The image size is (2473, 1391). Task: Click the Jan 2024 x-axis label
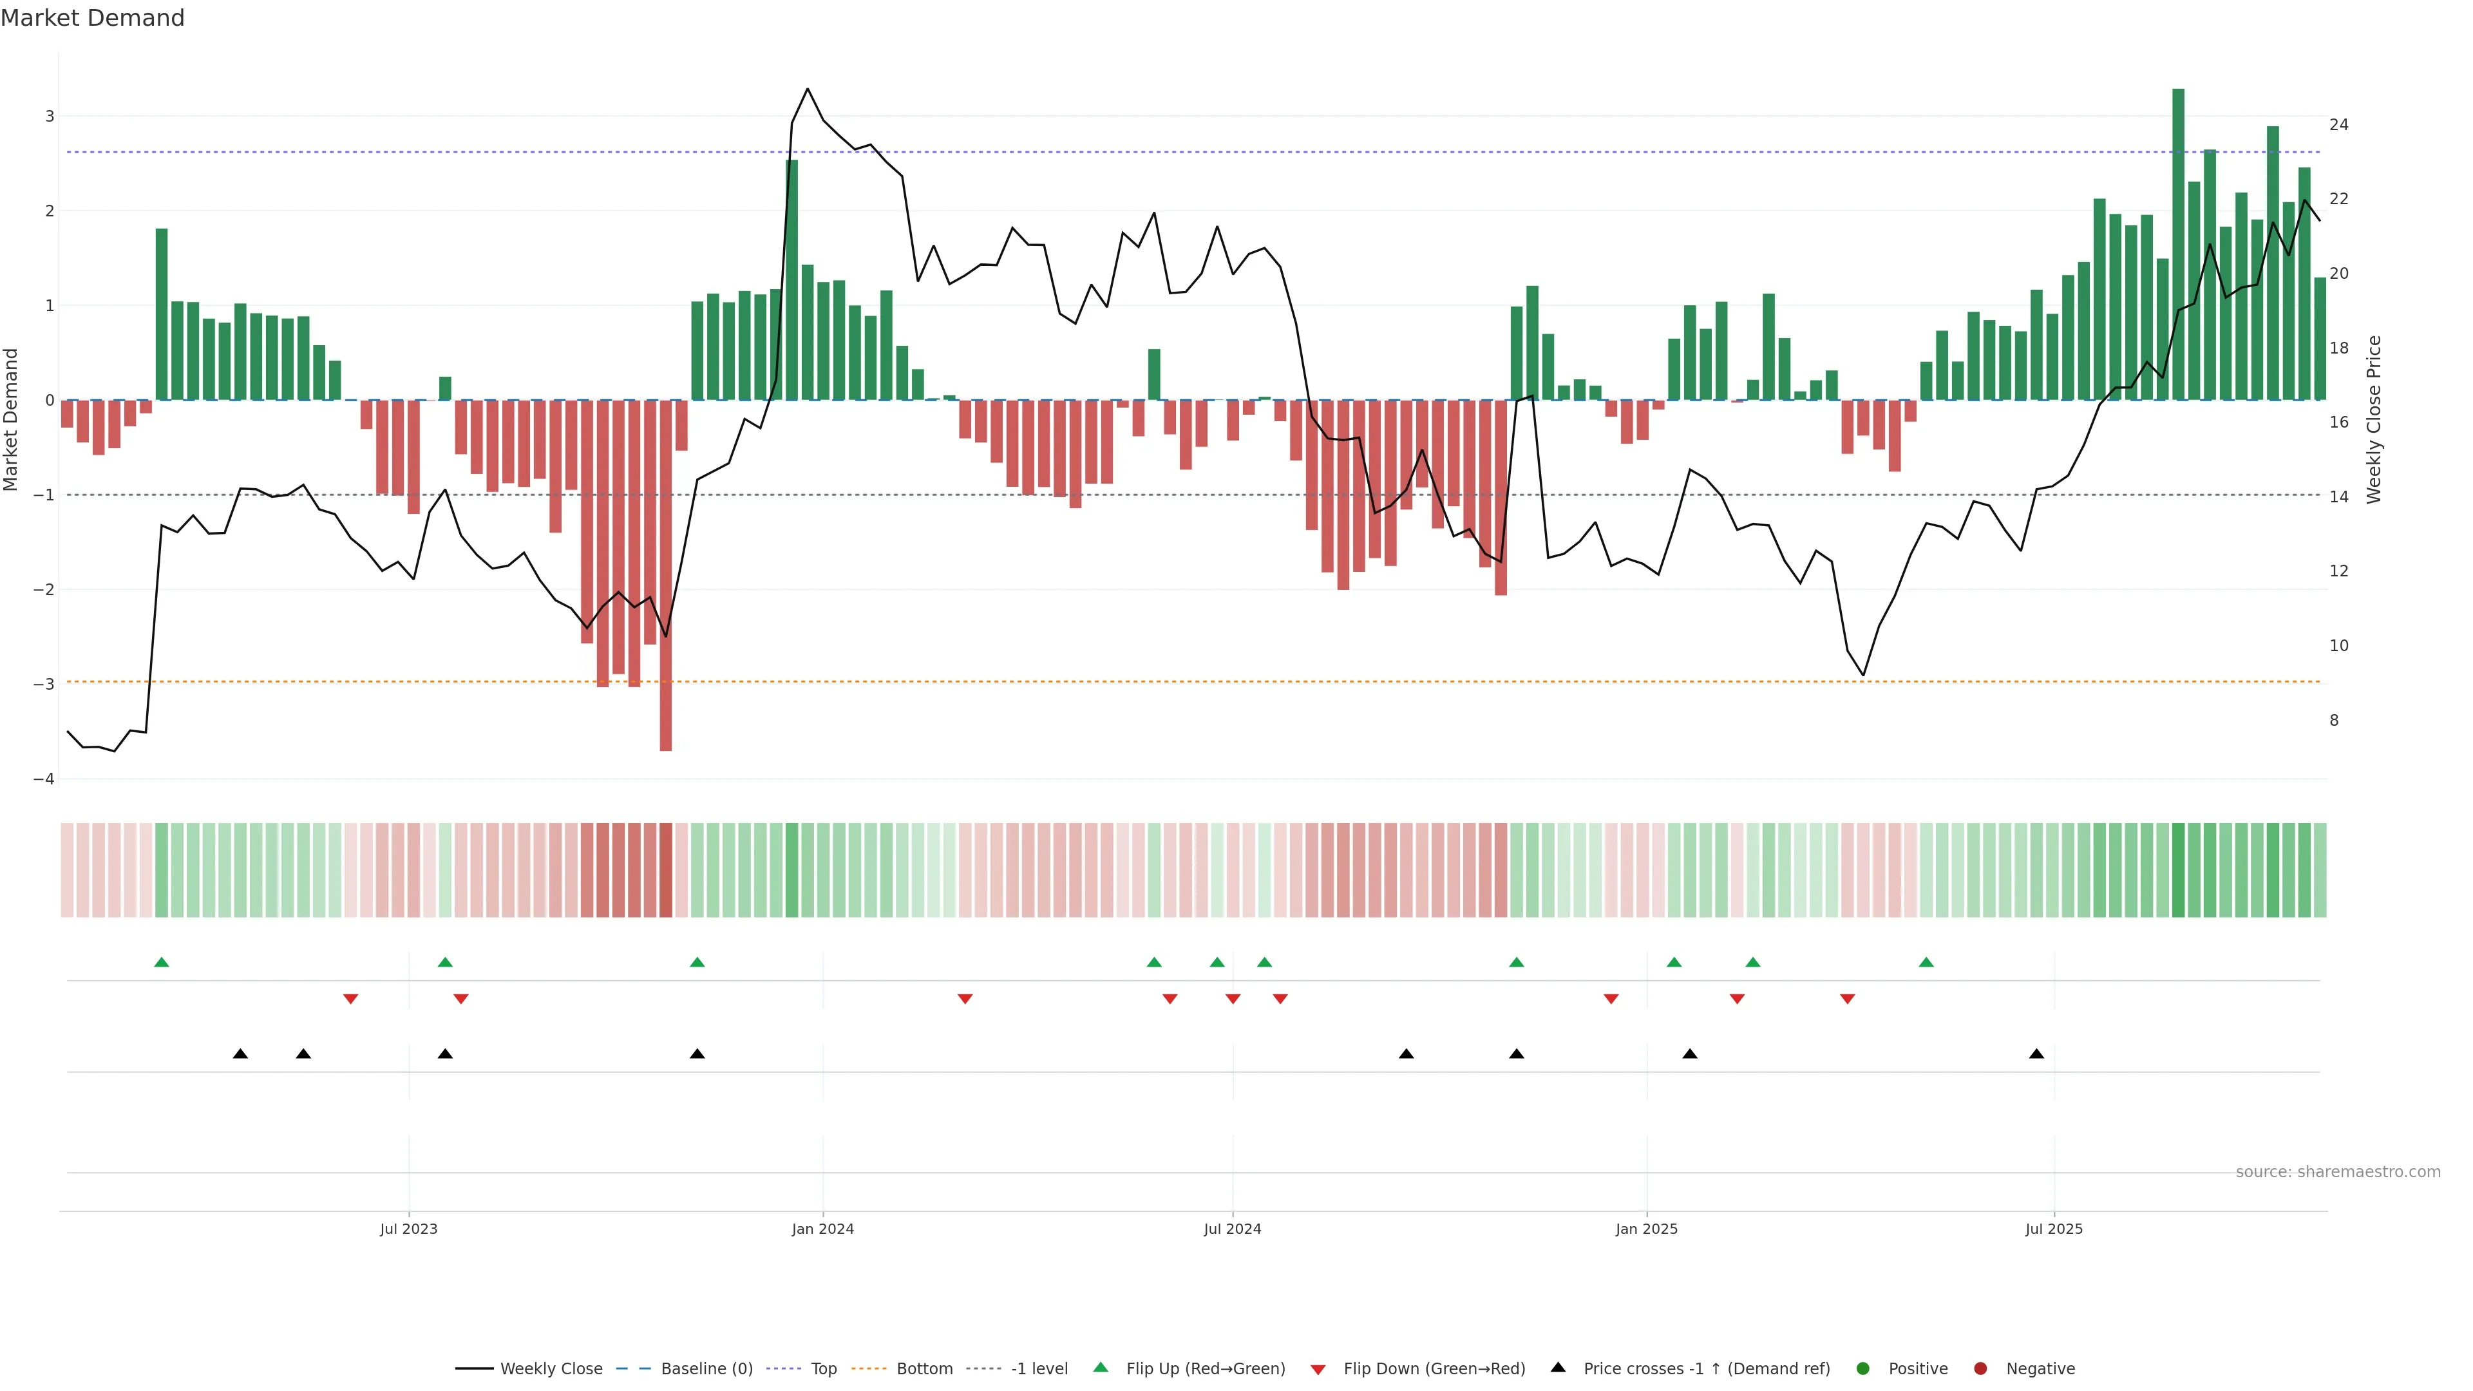point(823,1230)
